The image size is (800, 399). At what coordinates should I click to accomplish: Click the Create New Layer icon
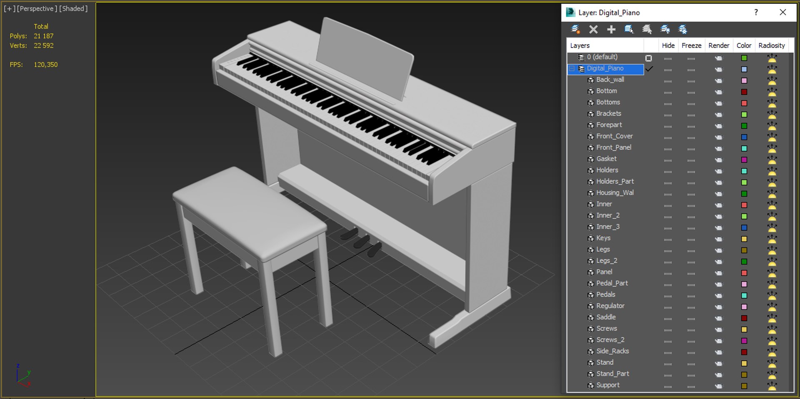pos(575,29)
